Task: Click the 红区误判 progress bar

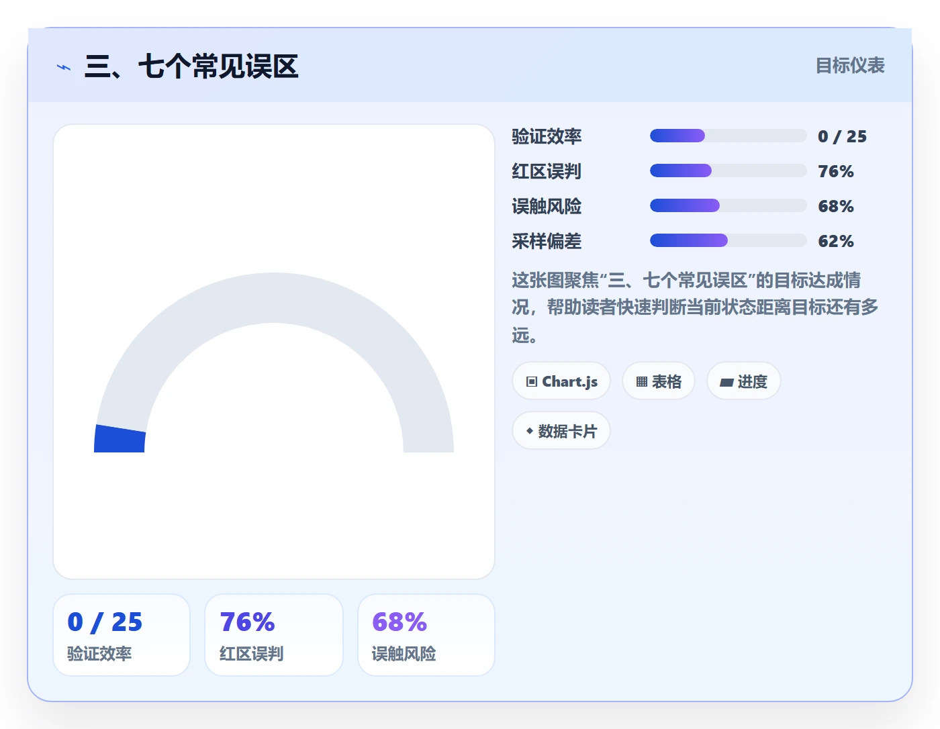Action: tap(728, 171)
